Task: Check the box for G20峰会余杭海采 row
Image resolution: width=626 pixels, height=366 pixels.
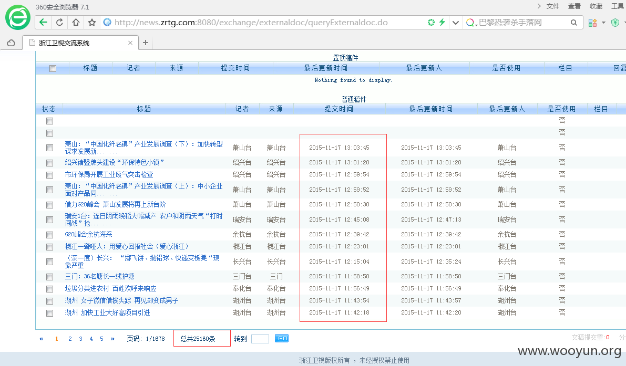Action: (49, 234)
